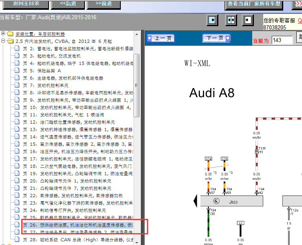Select 2.5 升汽油发动机, CVBA tree node
302x245 pixels.
point(64,41)
